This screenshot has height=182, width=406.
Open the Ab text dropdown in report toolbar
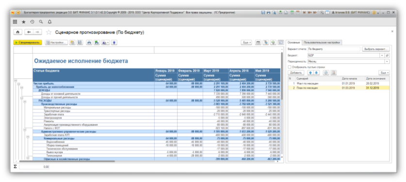(105, 43)
